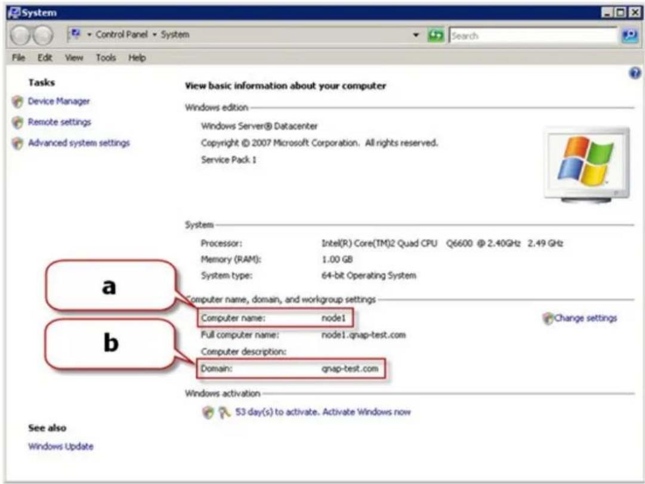Click the Control Panel breadcrumb

[121, 35]
